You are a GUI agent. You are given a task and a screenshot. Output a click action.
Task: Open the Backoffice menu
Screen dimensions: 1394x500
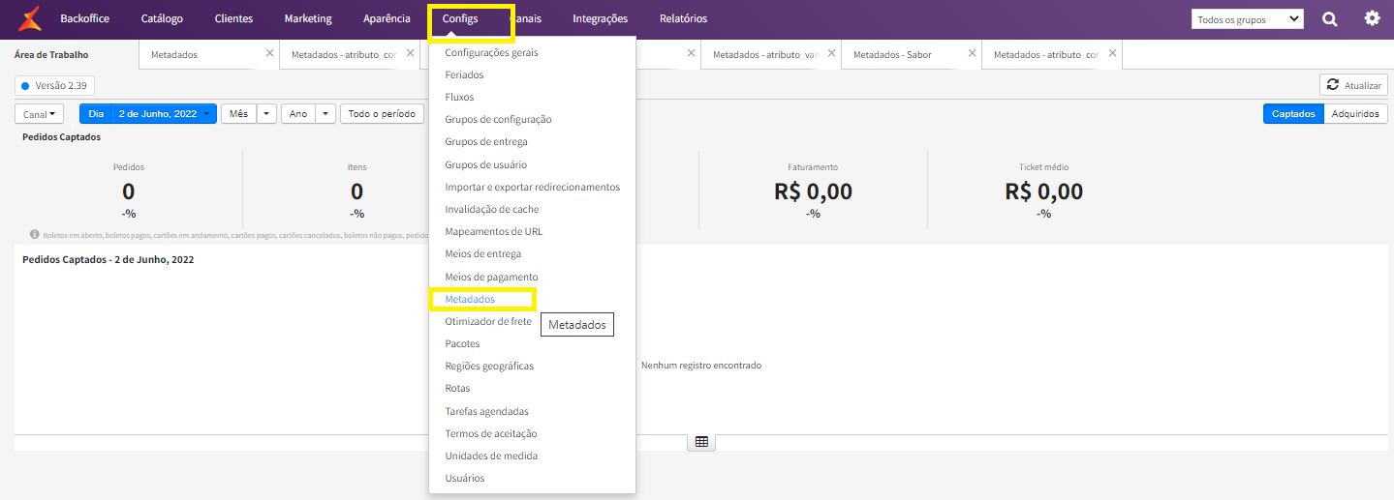(x=84, y=18)
